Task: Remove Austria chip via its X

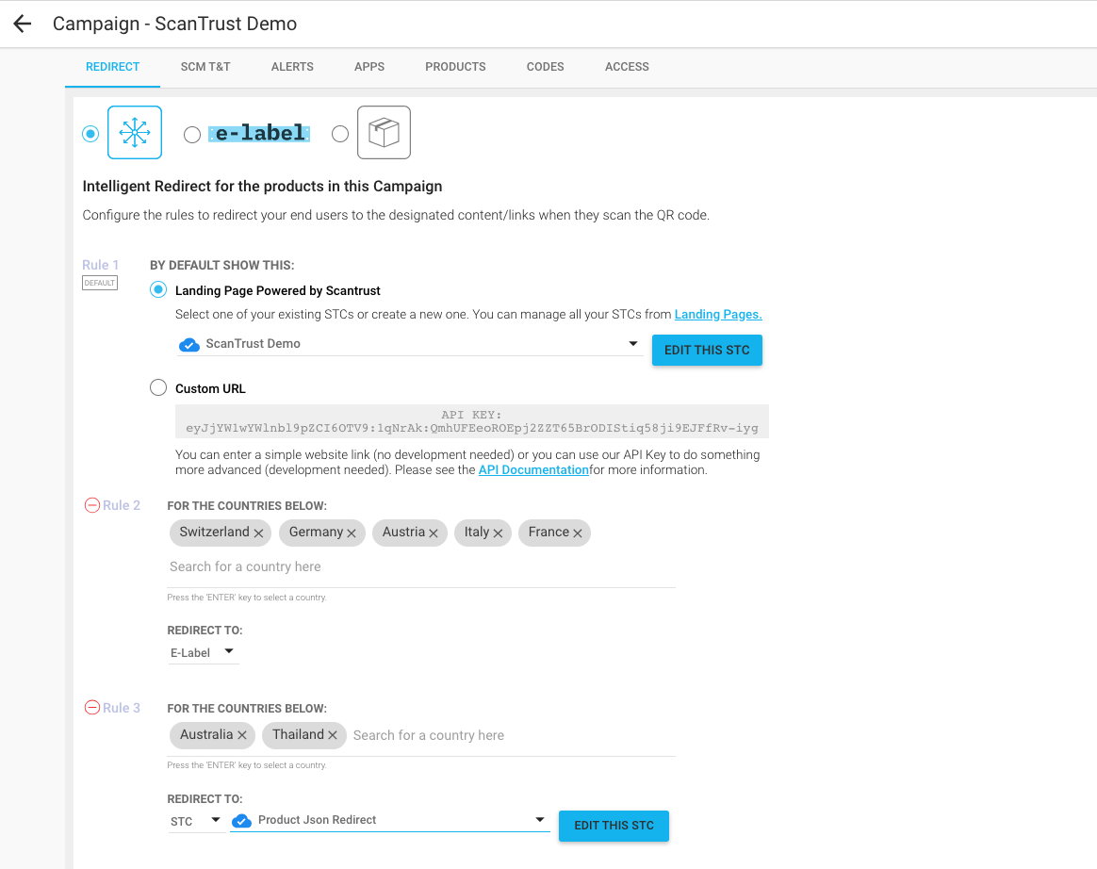Action: tap(434, 533)
